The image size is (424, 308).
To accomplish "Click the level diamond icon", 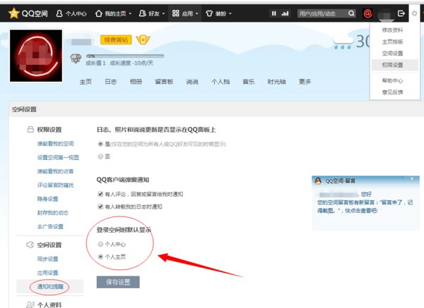I will point(76,58).
